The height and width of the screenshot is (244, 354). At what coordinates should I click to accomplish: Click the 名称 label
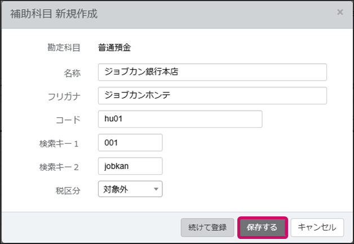pyautogui.click(x=72, y=73)
